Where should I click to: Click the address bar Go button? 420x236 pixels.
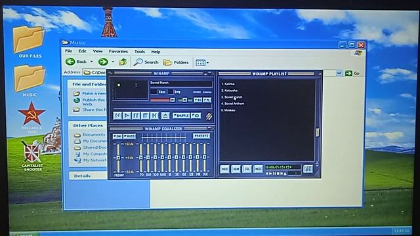[352, 73]
